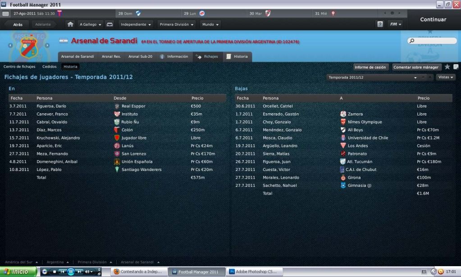461x277 pixels.
Task: Go to next club with right arrow
Action: tap(47, 45)
